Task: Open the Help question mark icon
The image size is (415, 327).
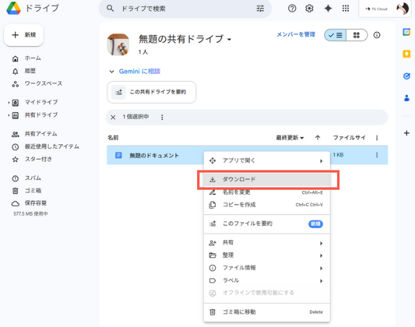Action: click(x=292, y=8)
